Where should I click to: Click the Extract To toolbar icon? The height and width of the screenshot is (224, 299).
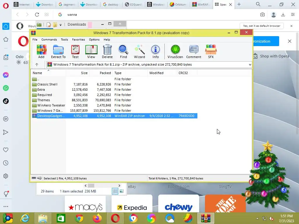(58, 51)
